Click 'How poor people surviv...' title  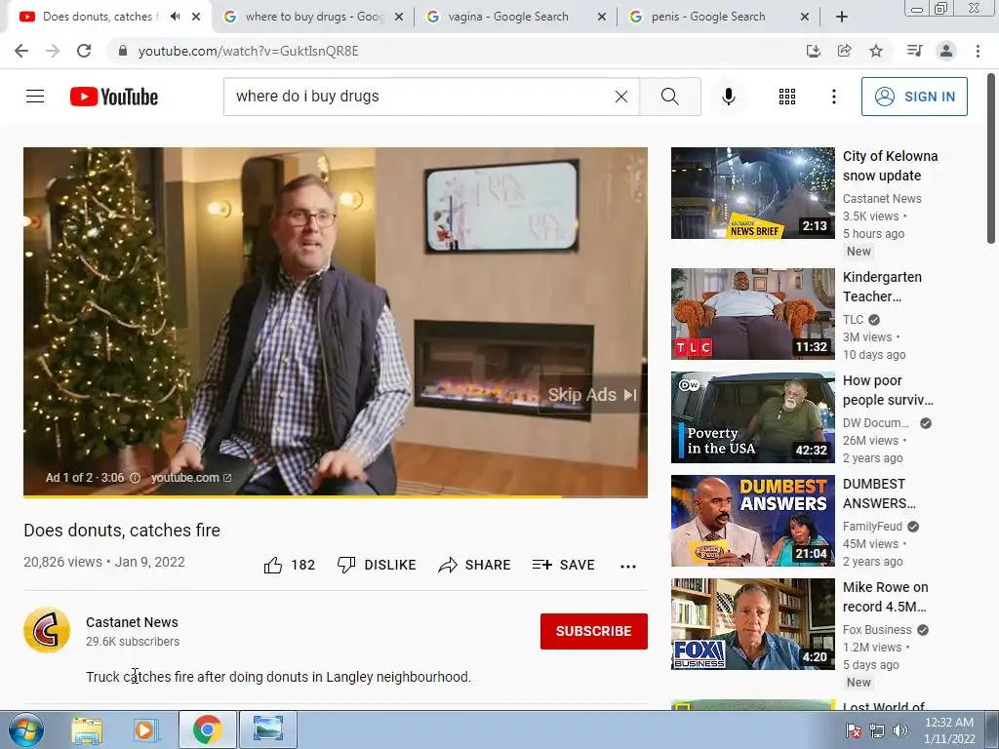[x=888, y=390]
